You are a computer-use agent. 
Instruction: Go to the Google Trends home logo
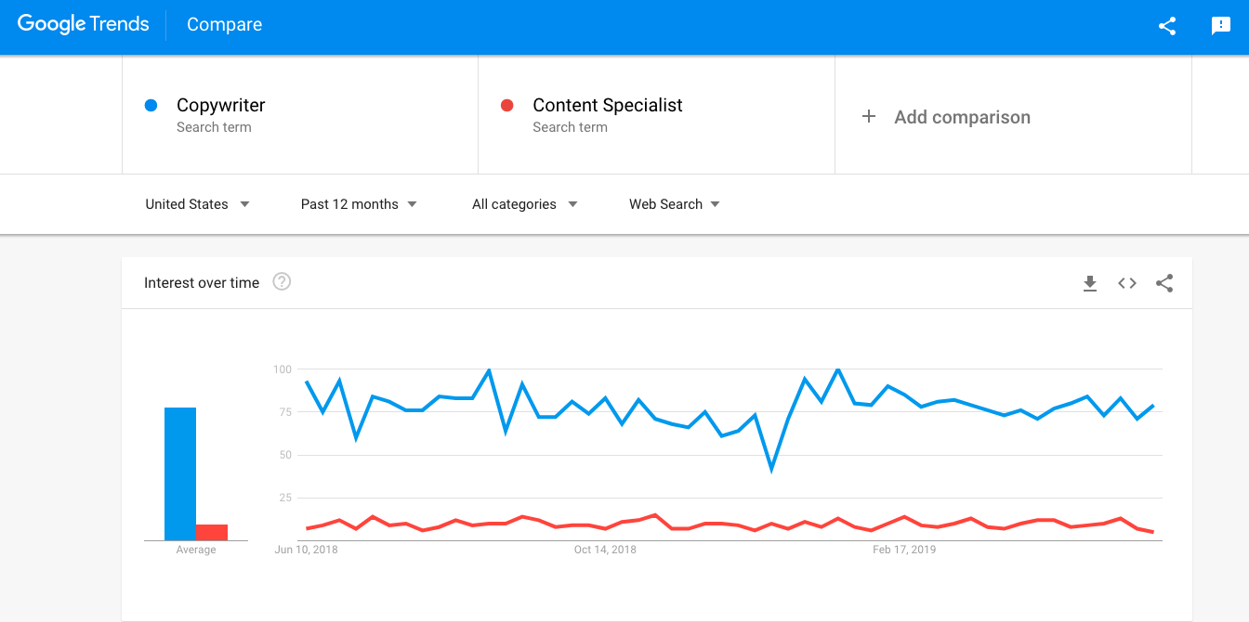(83, 25)
